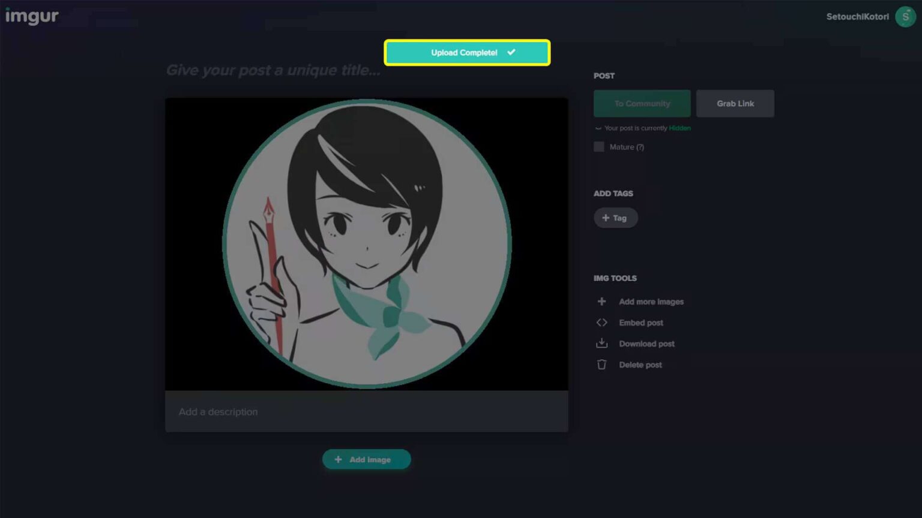Viewport: 922px width, 518px height.
Task: Click the Grab Link button
Action: [735, 103]
